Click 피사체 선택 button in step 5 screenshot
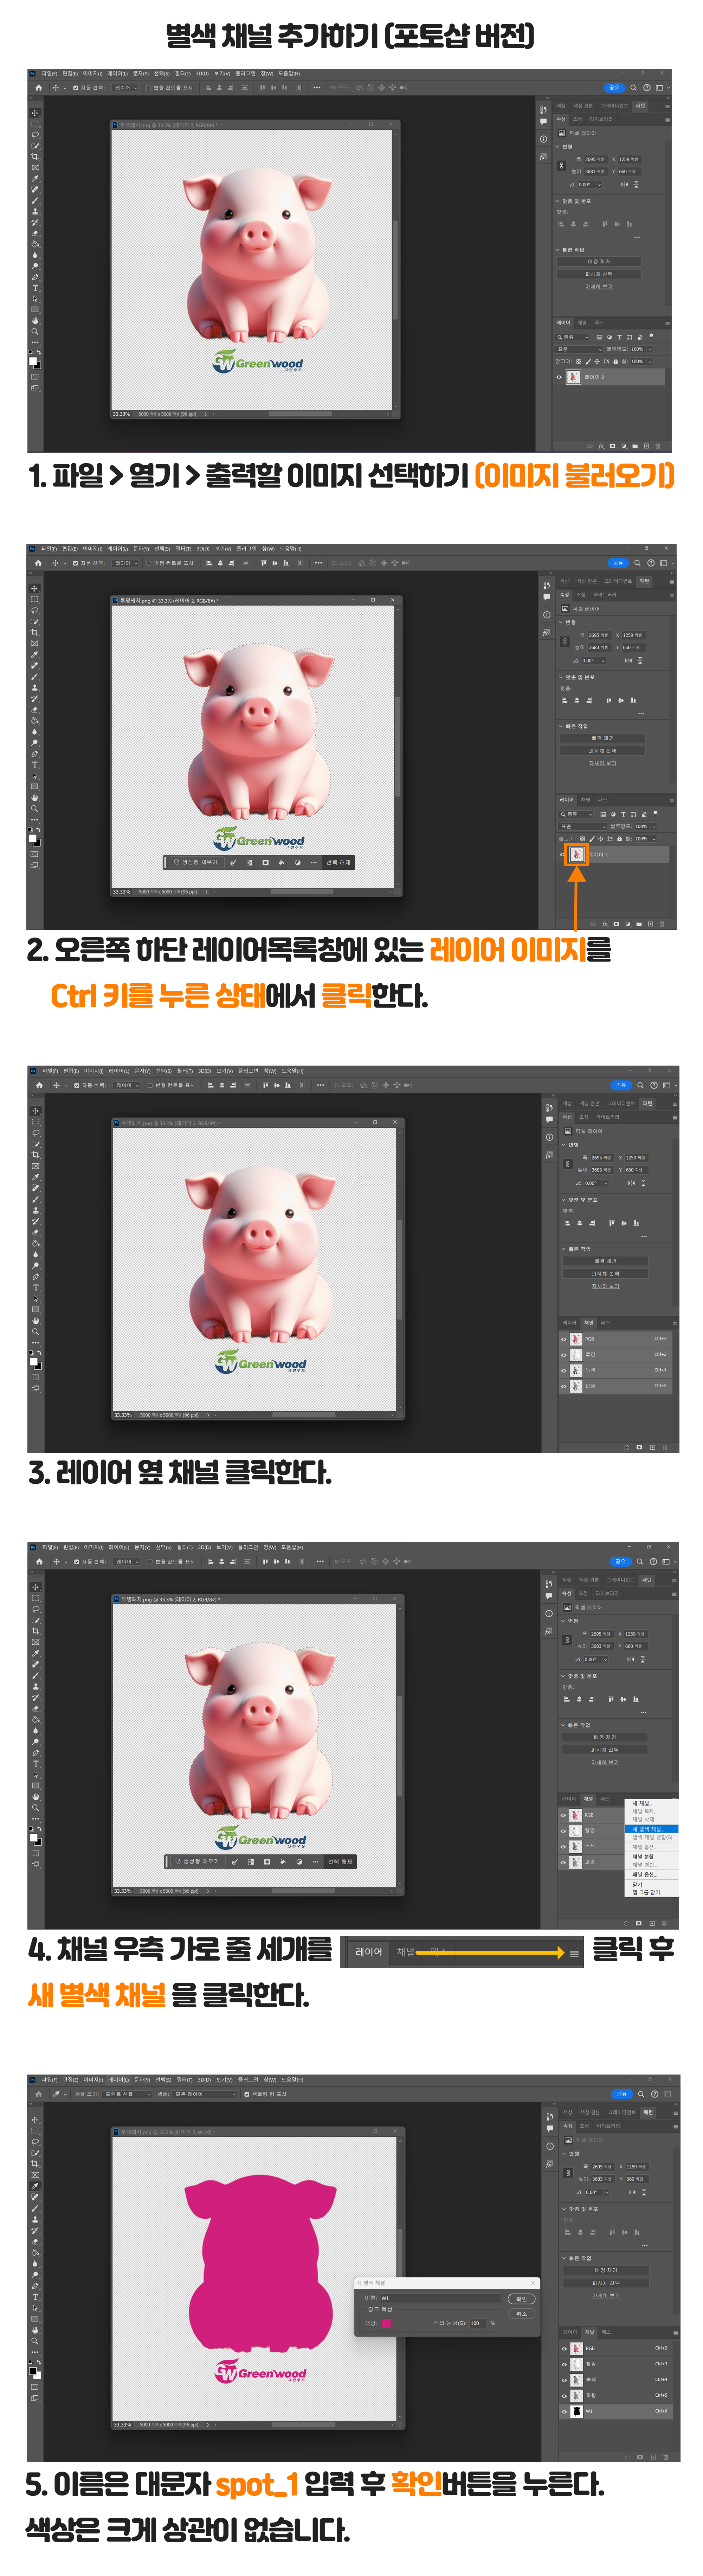This screenshot has width=703, height=2576. point(606,2283)
